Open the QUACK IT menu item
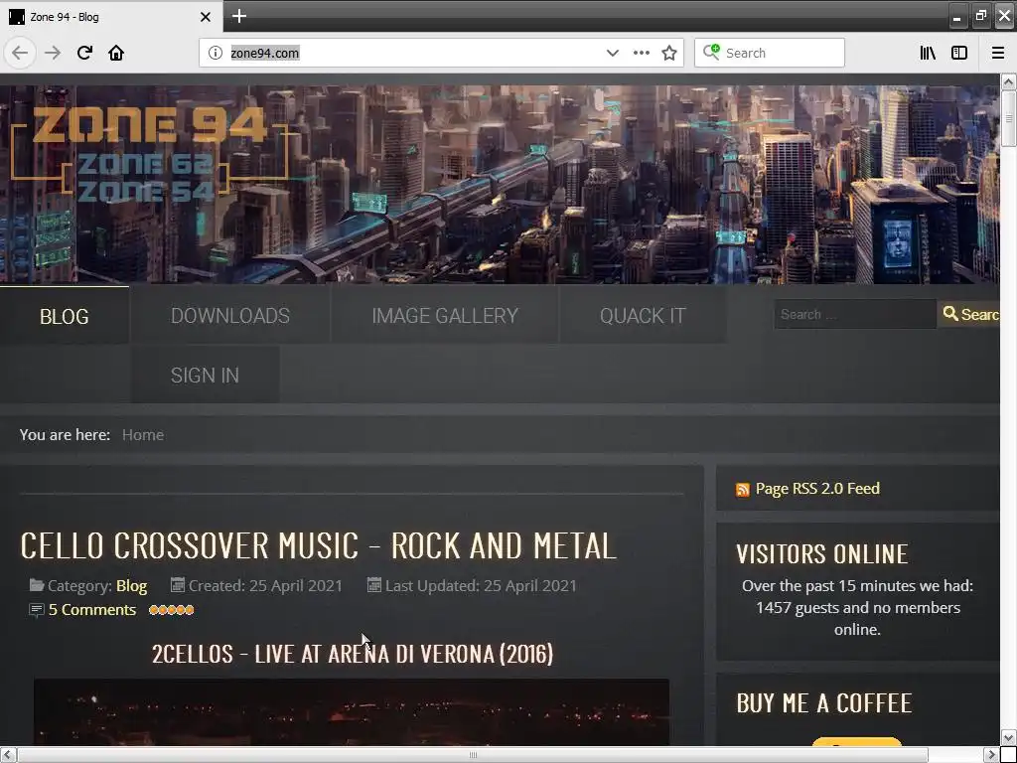The height and width of the screenshot is (763, 1017). point(643,315)
